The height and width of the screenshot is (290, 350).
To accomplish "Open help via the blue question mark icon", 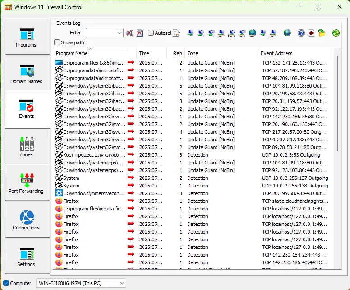I will [301, 33].
